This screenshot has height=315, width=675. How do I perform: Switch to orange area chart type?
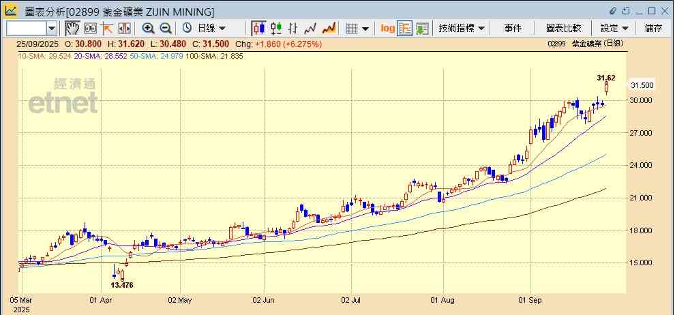coord(329,29)
